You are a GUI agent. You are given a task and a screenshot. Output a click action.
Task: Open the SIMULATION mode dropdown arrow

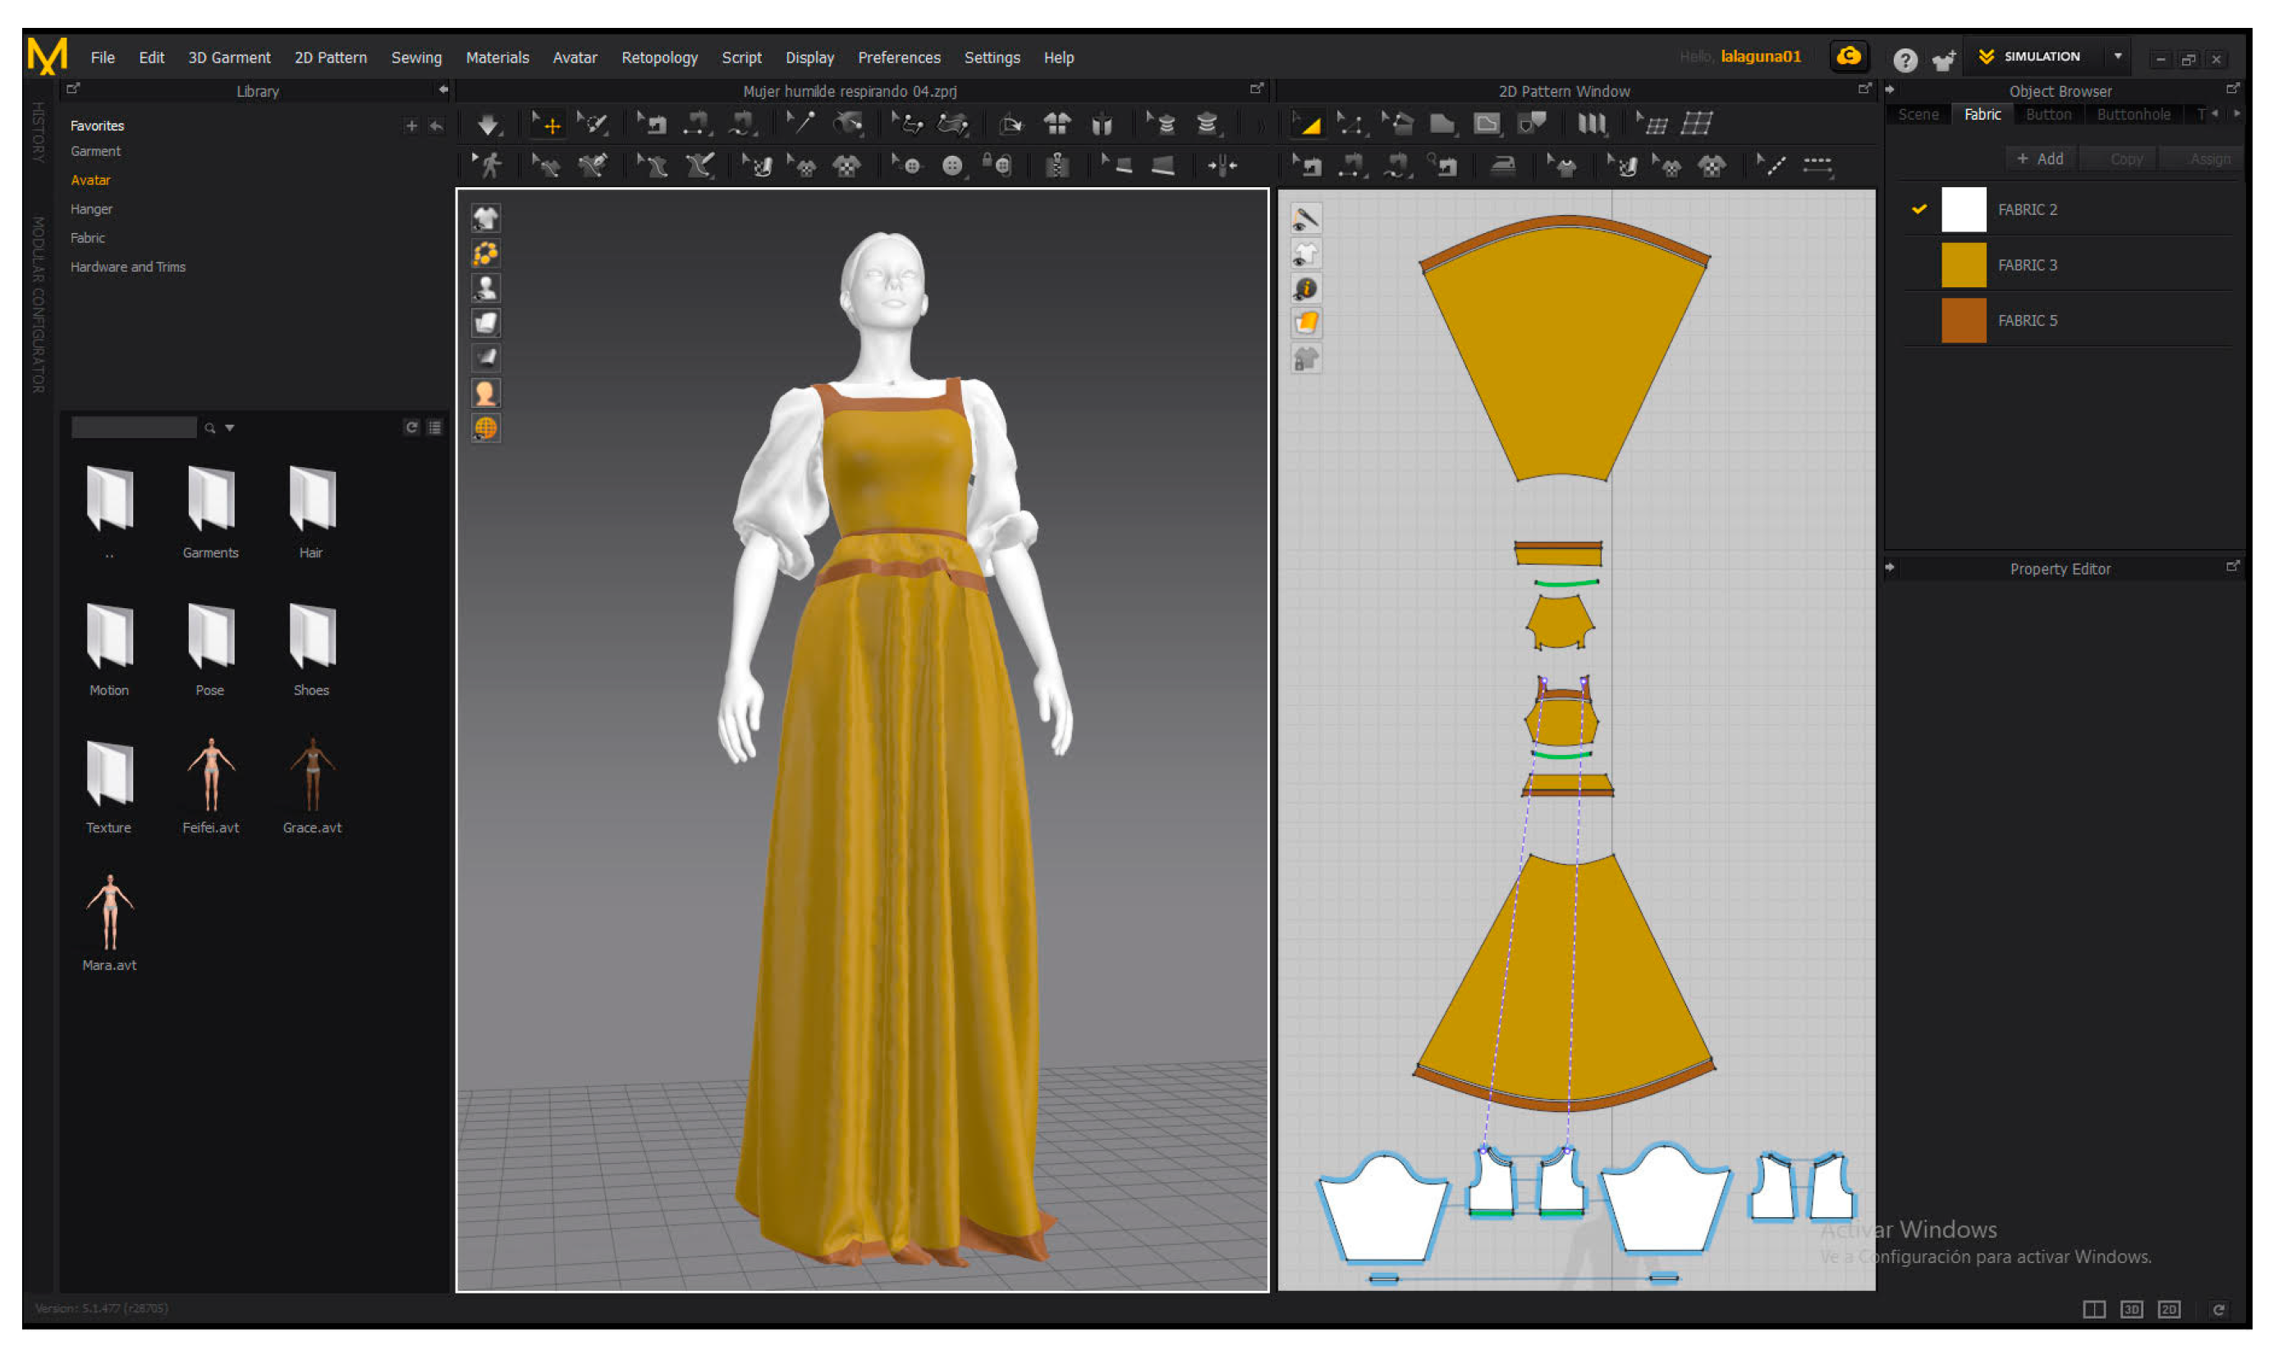[2117, 57]
